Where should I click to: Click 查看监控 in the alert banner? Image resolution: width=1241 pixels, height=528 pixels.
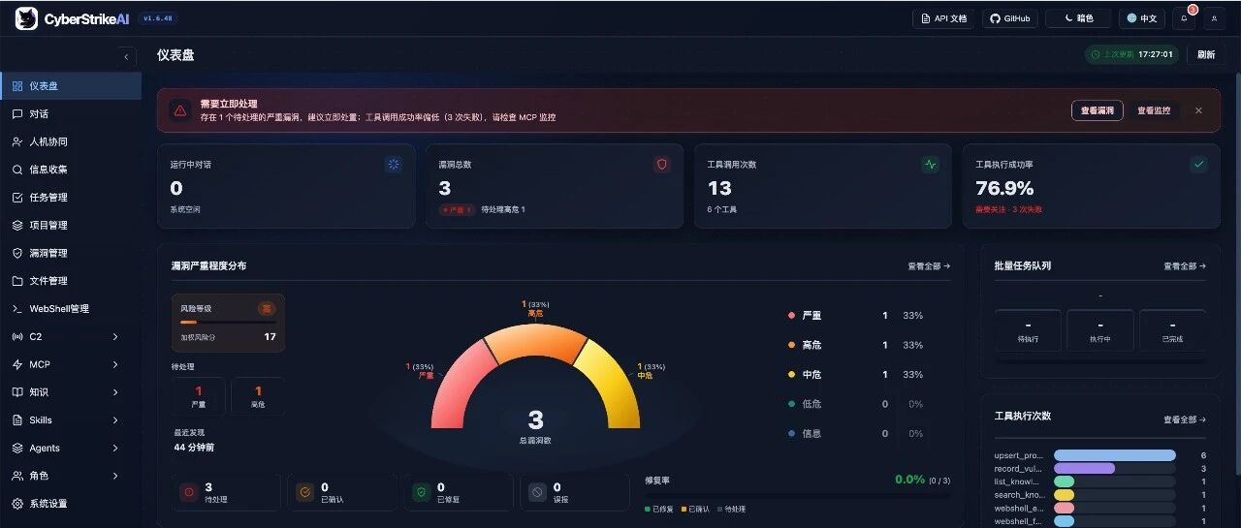1154,110
